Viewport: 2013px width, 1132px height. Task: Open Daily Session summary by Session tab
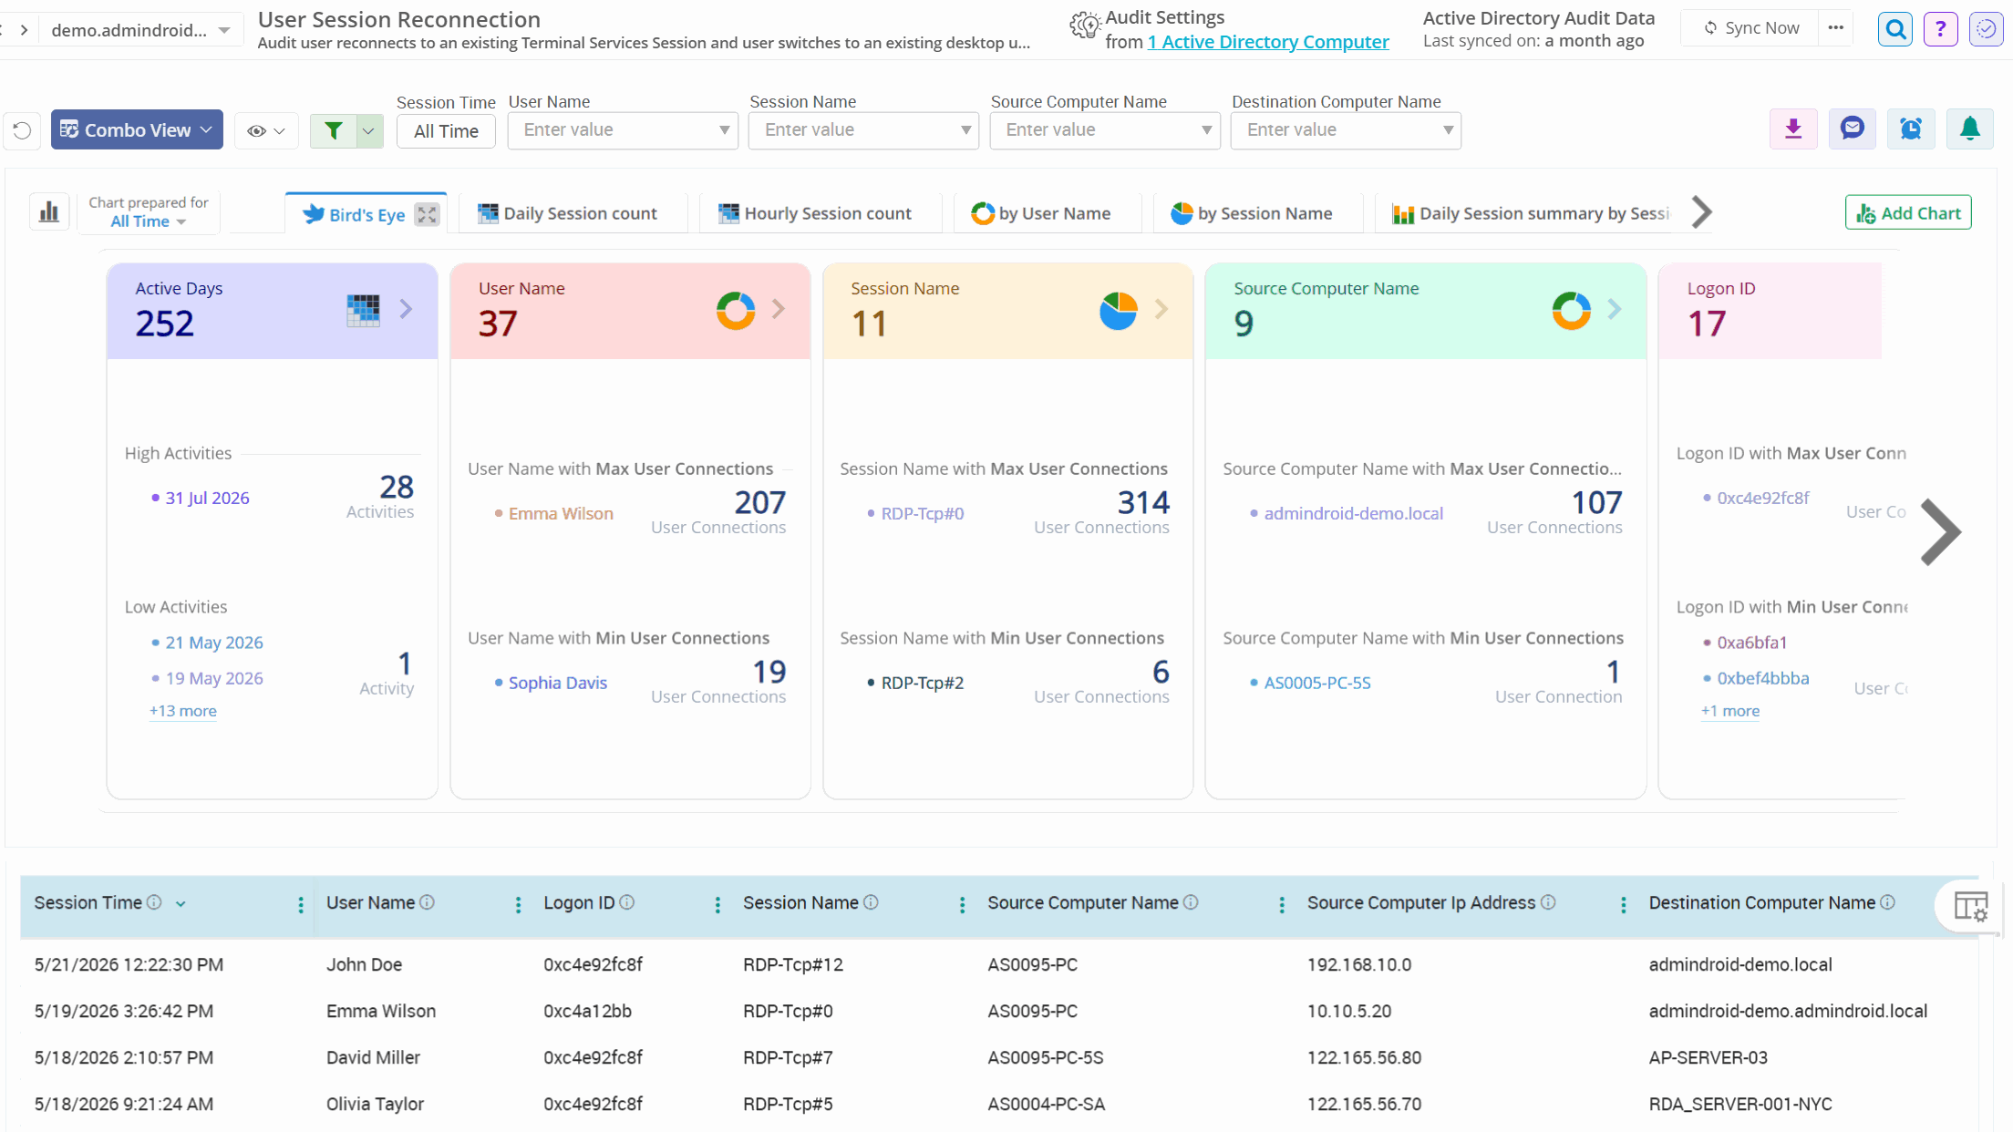tap(1531, 213)
